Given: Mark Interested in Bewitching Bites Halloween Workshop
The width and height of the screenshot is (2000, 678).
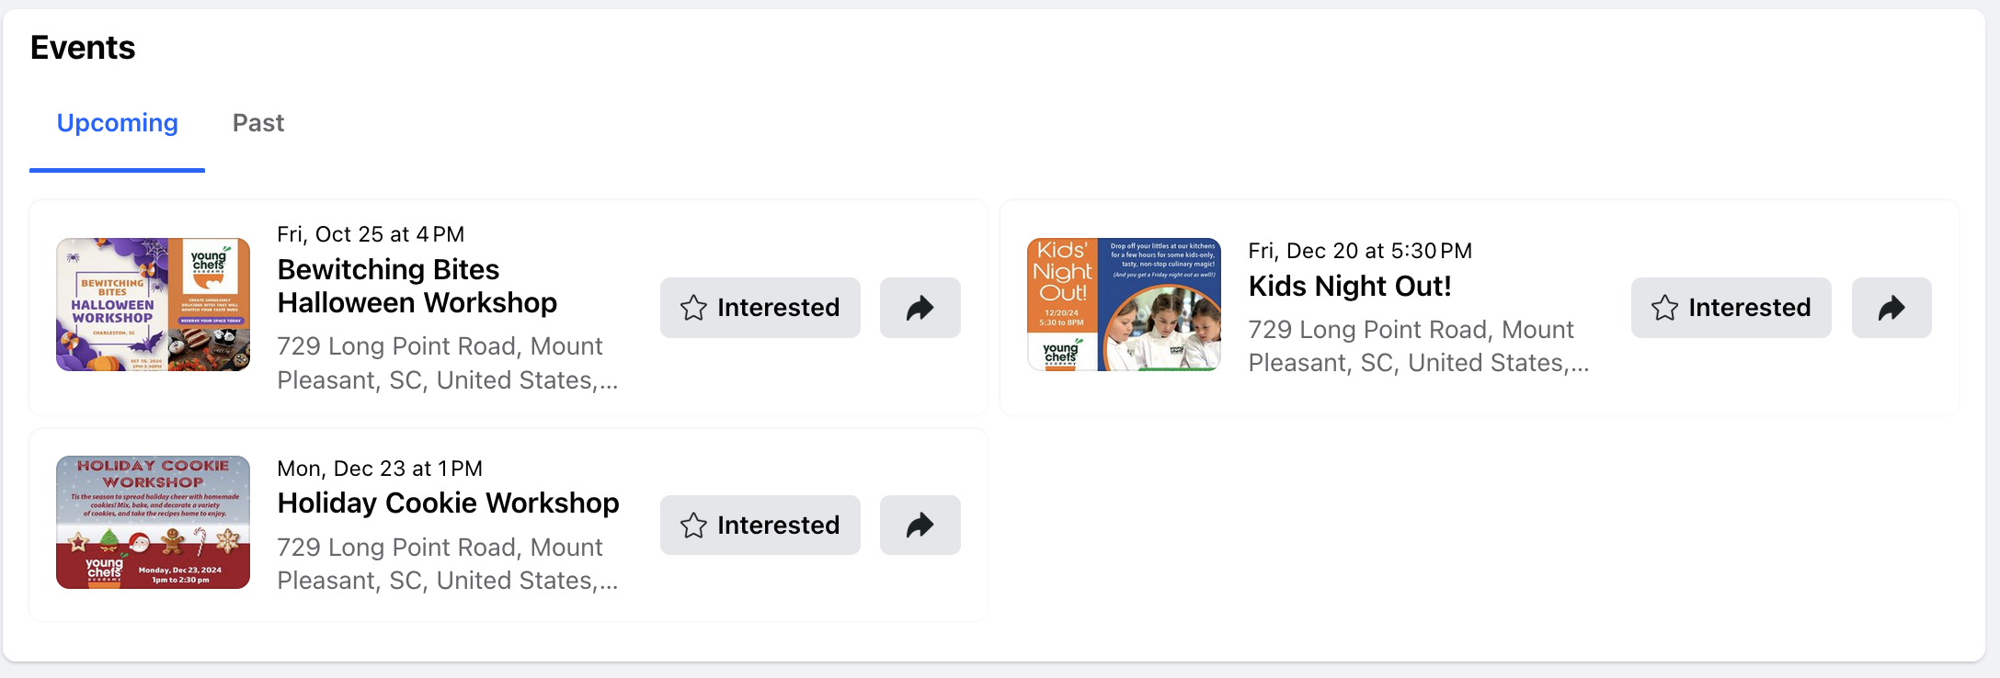Looking at the screenshot, I should (x=760, y=308).
